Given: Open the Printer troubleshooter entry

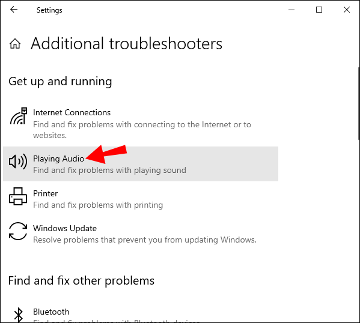Looking at the screenshot, I should click(141, 199).
